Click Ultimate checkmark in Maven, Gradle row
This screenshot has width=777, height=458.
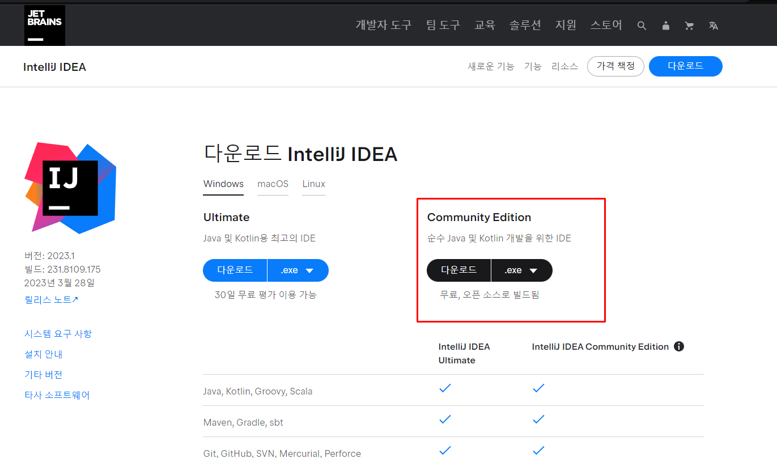[445, 419]
